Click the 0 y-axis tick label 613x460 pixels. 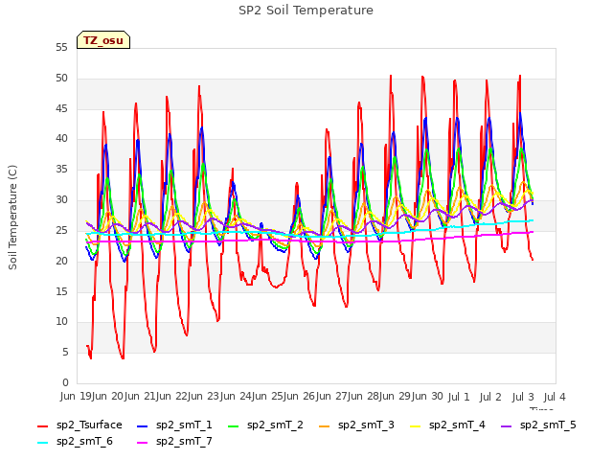pos(65,382)
